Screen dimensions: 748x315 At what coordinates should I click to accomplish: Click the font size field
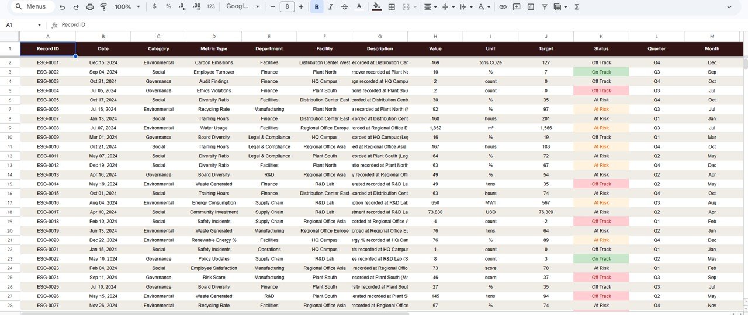[x=287, y=7]
